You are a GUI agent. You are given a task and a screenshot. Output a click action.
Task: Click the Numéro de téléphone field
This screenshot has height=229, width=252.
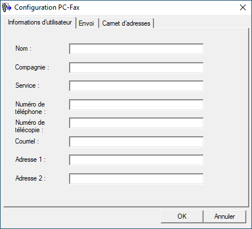pos(136,104)
